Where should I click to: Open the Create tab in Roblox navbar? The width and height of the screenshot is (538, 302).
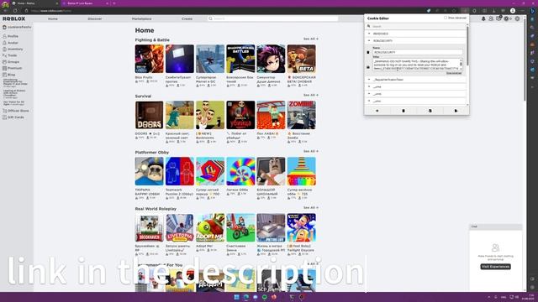pyautogui.click(x=187, y=18)
